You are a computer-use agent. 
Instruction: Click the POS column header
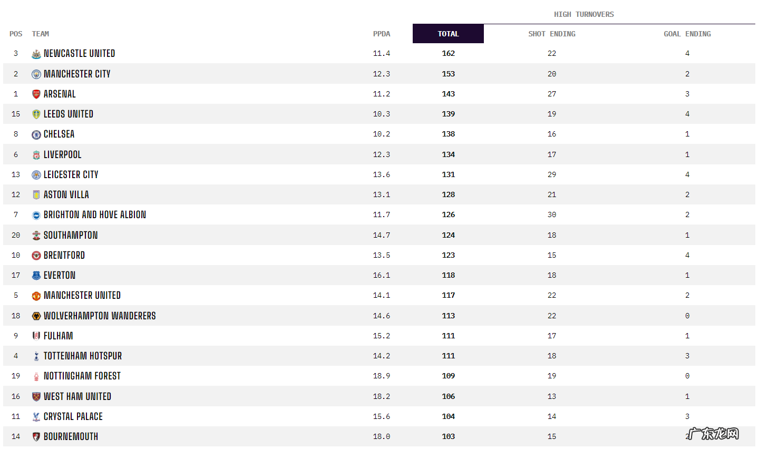pyautogui.click(x=16, y=34)
